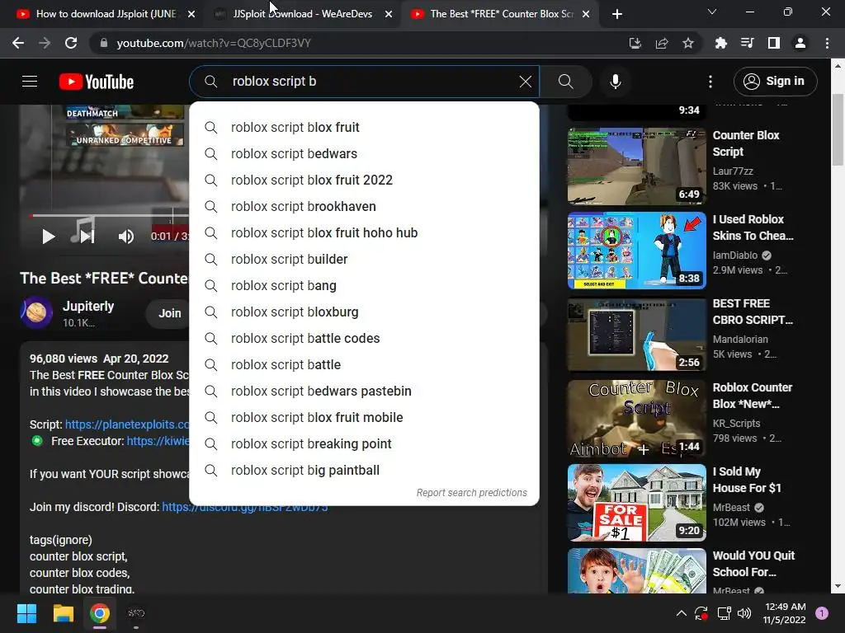The height and width of the screenshot is (633, 845).
Task: Open the Chrome three-dot menu
Action: [x=827, y=43]
